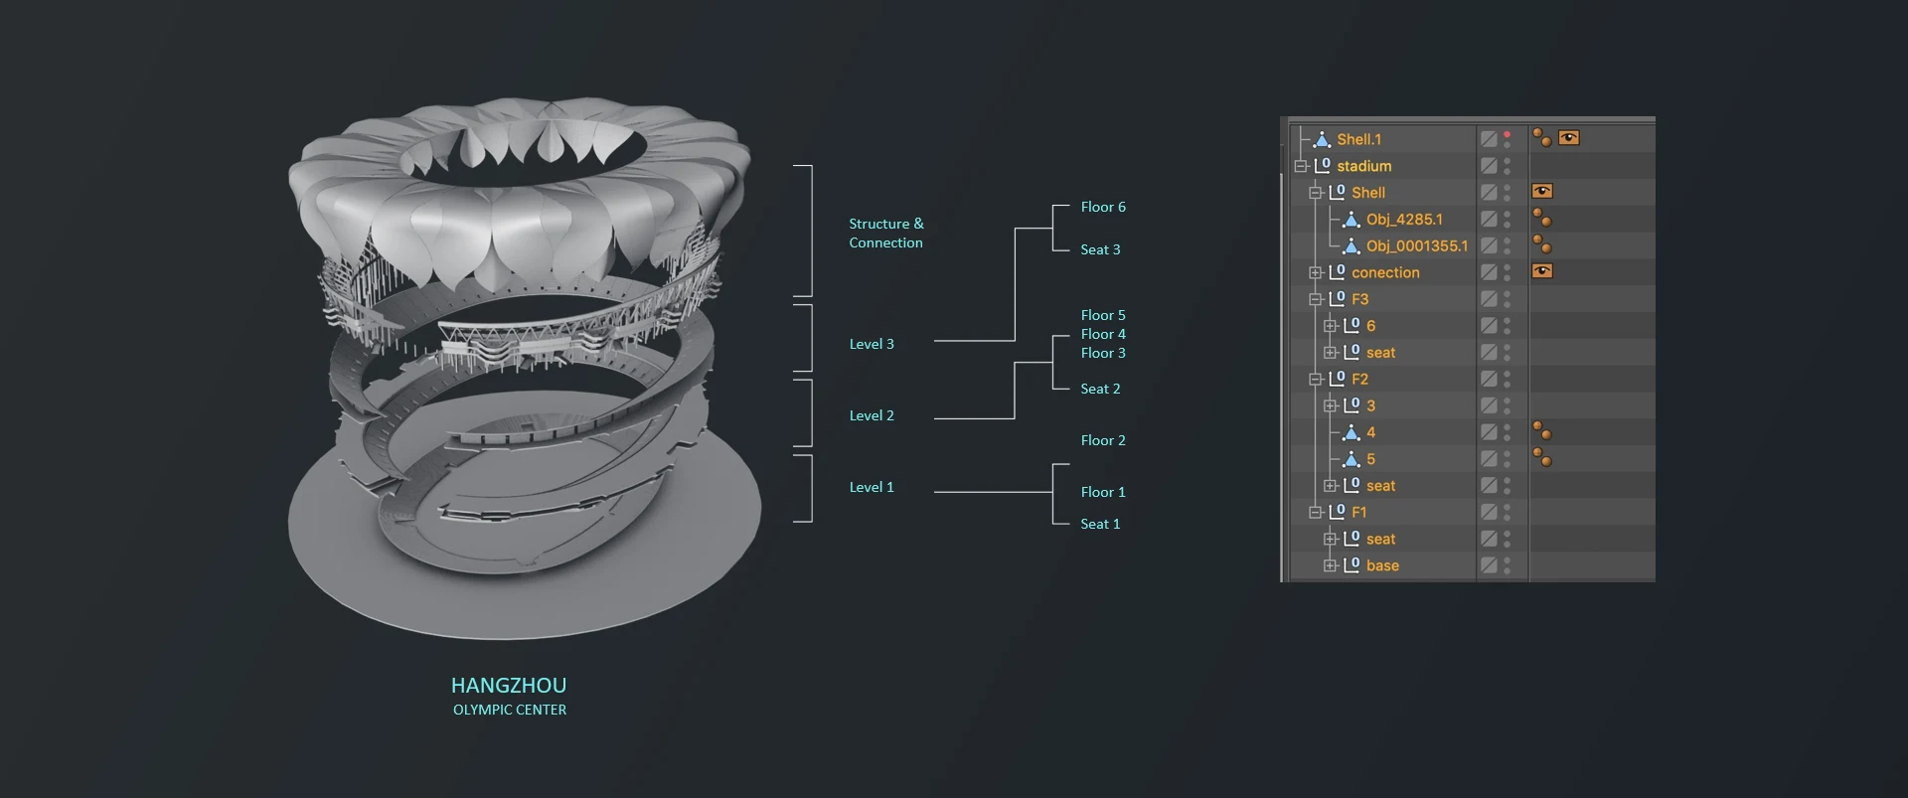Viewport: 1908px width, 798px height.
Task: Click the HANGZHOU title text
Action: click(x=509, y=686)
